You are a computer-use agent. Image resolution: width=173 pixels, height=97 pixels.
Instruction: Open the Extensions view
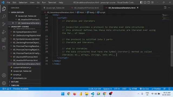coord(4,40)
